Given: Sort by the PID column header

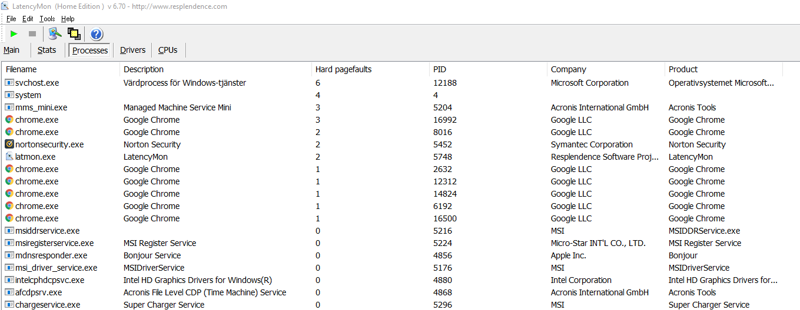Looking at the screenshot, I should click(x=489, y=69).
